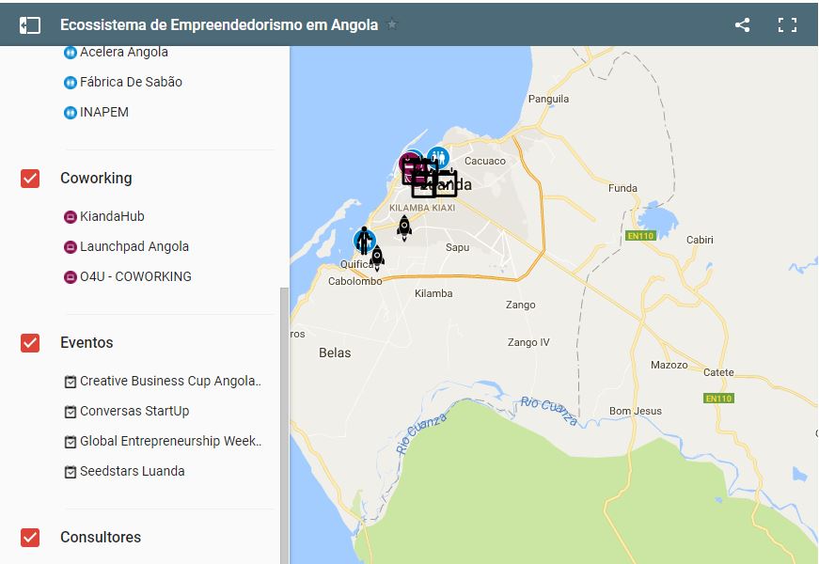Open the KiandaHub coworking entry
The image size is (819, 564).
[112, 217]
